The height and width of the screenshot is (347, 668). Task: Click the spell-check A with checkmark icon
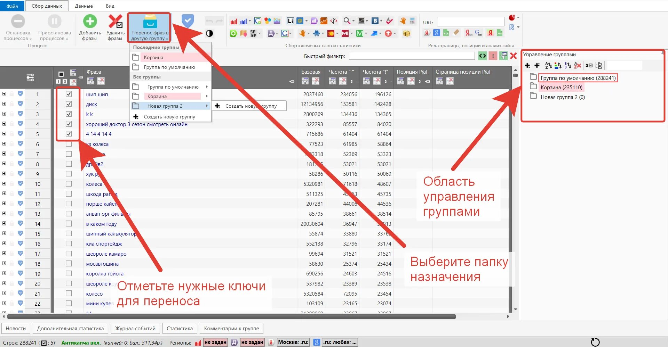point(389,21)
